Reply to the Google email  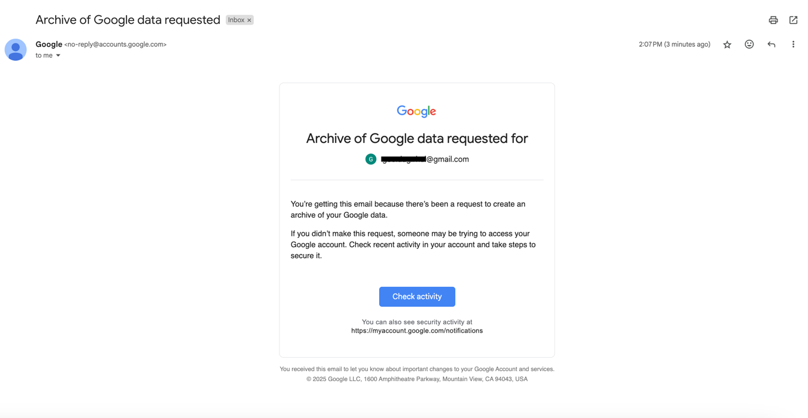click(771, 44)
